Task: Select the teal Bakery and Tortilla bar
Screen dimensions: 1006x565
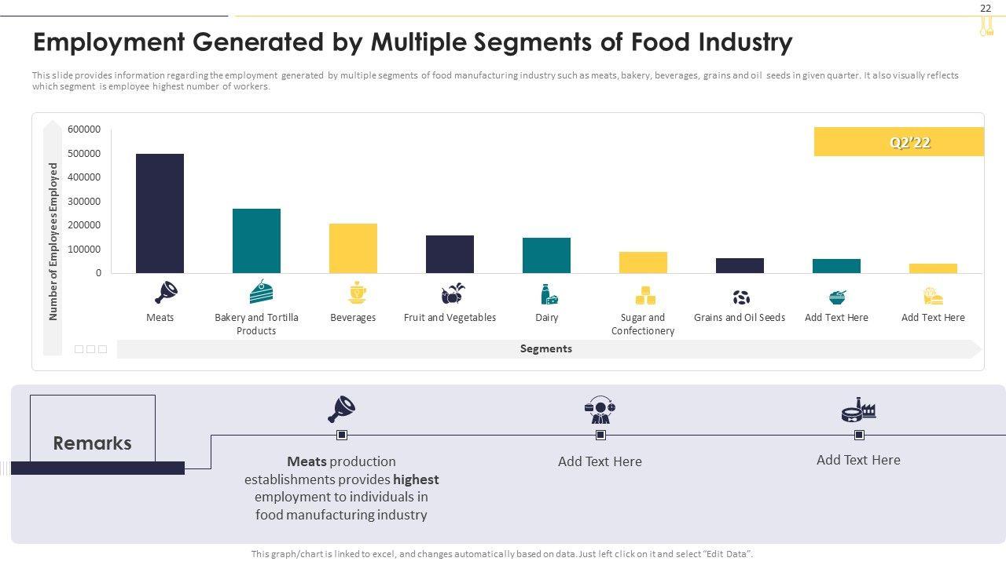Action: pos(256,241)
